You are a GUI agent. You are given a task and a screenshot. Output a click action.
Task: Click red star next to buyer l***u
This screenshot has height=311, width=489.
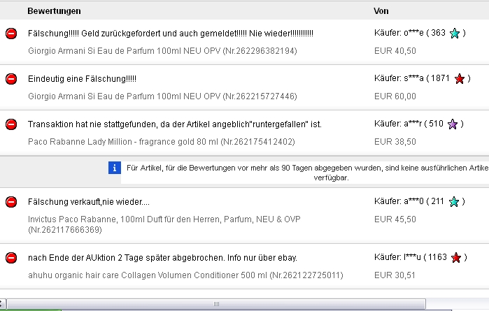456,258
